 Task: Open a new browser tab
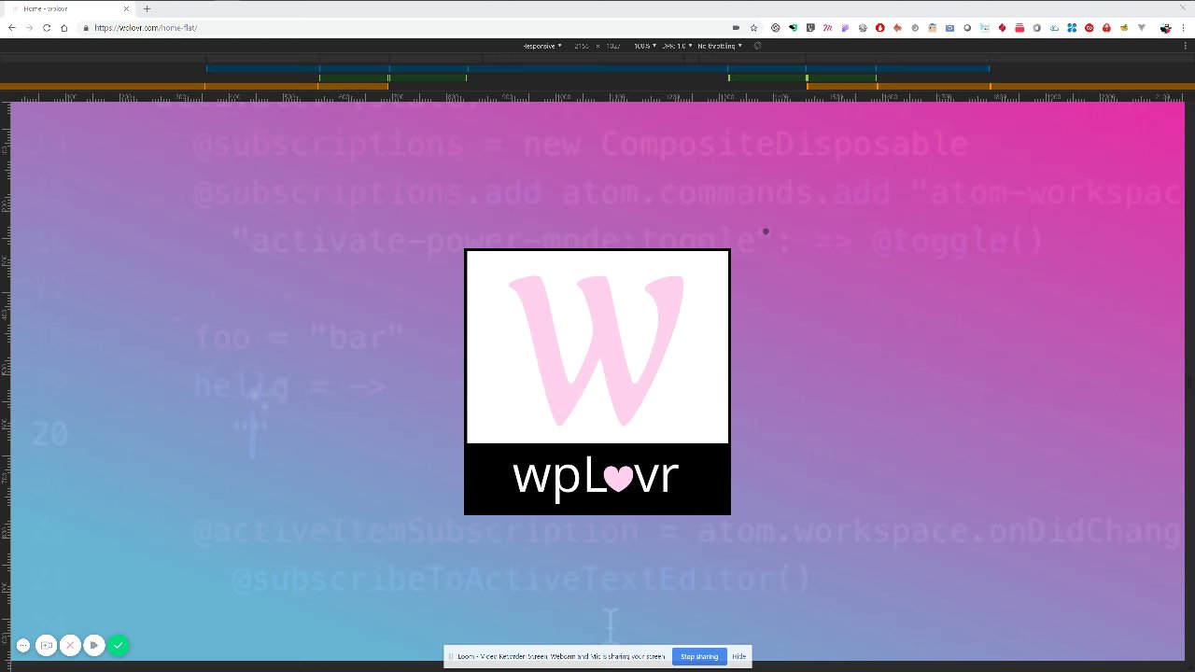click(x=147, y=8)
